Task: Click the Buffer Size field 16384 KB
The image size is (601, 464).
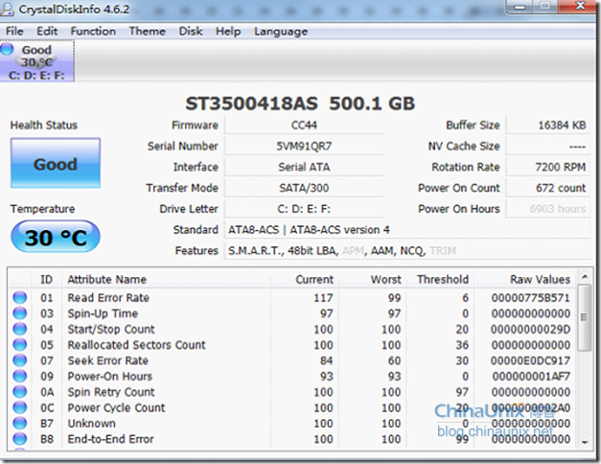Action: 548,125
